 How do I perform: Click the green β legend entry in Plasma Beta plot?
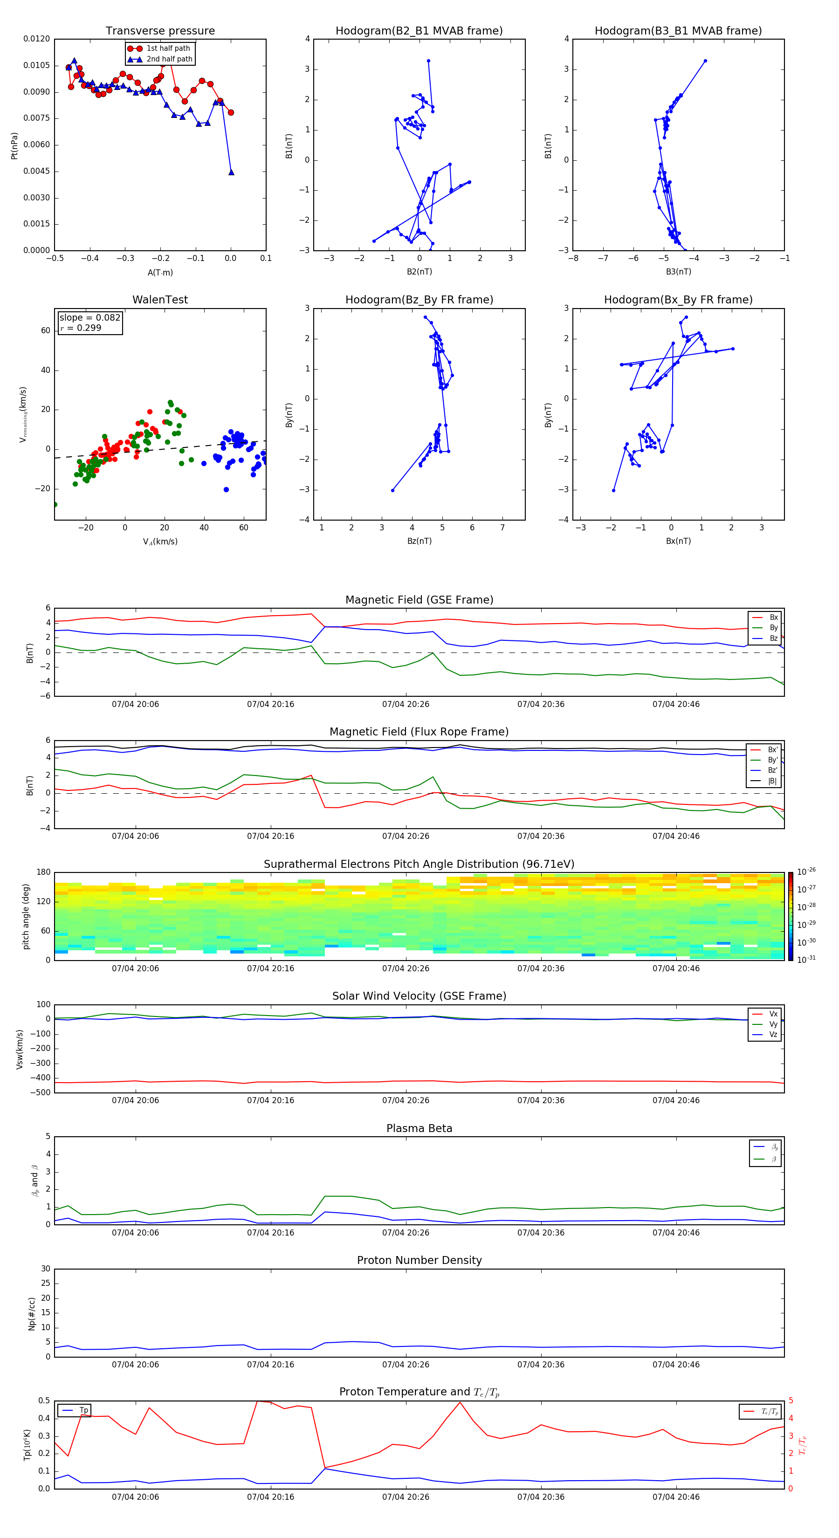[x=765, y=1159]
